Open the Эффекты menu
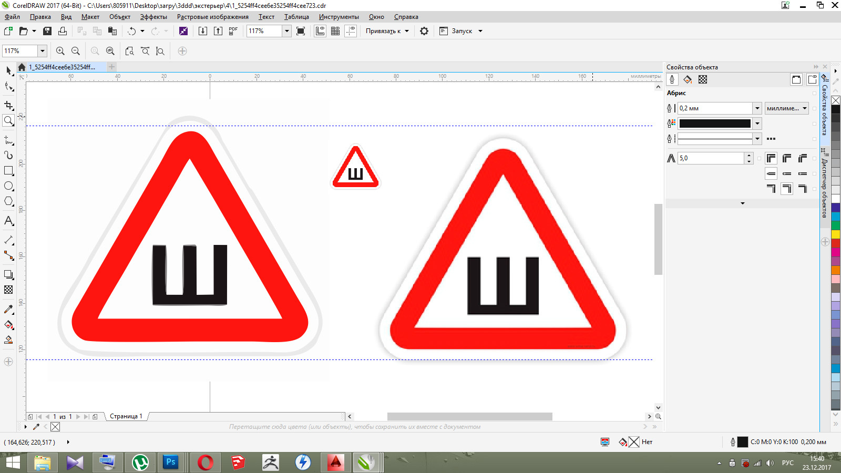The image size is (841, 473). [x=153, y=17]
